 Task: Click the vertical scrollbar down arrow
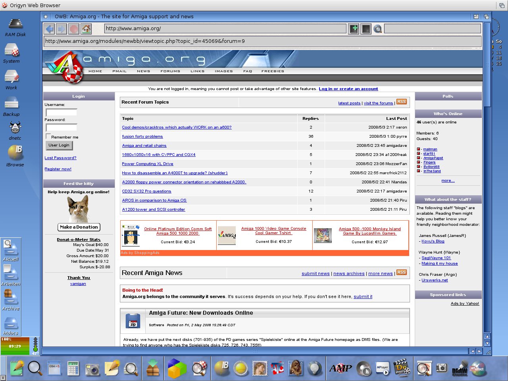pos(487,343)
